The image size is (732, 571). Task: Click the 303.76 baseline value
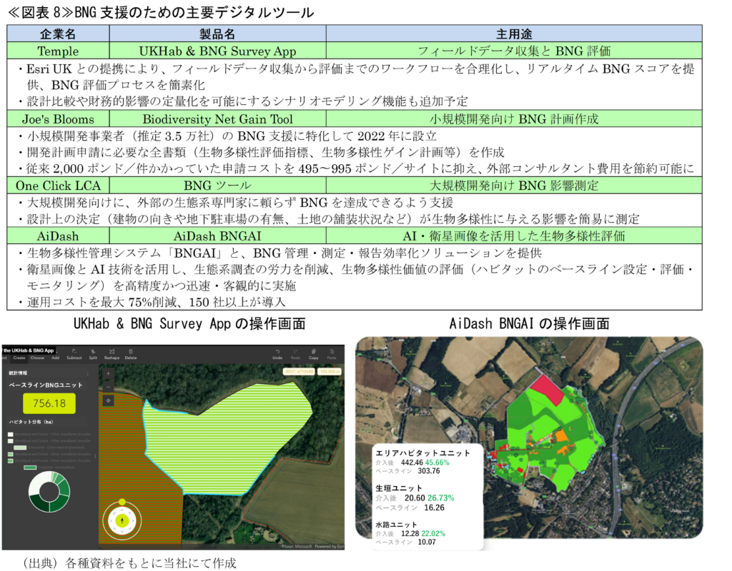(x=429, y=471)
